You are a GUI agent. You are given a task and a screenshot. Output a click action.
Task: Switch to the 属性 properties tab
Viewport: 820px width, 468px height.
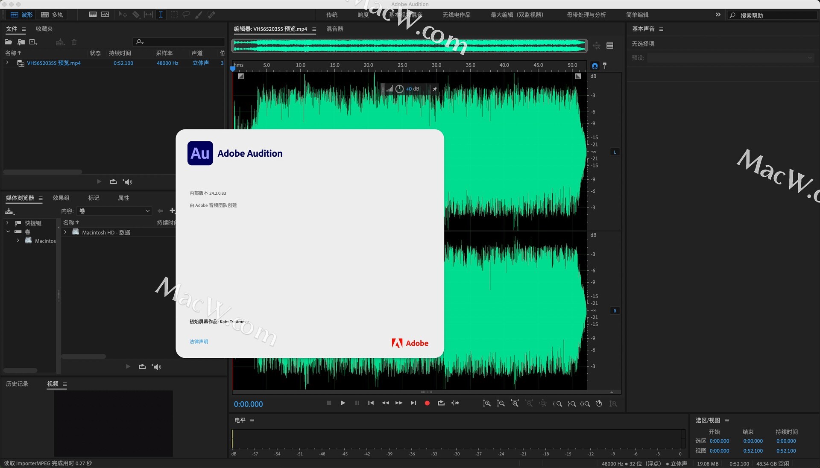point(123,198)
